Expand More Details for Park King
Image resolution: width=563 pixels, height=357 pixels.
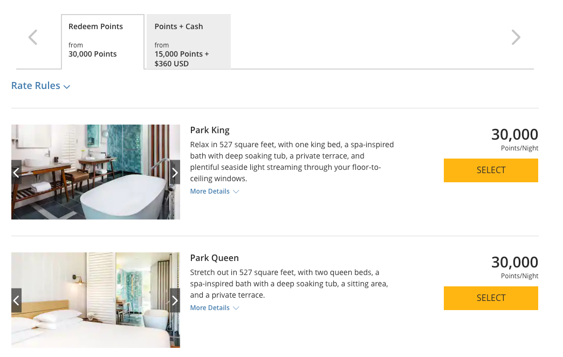214,191
